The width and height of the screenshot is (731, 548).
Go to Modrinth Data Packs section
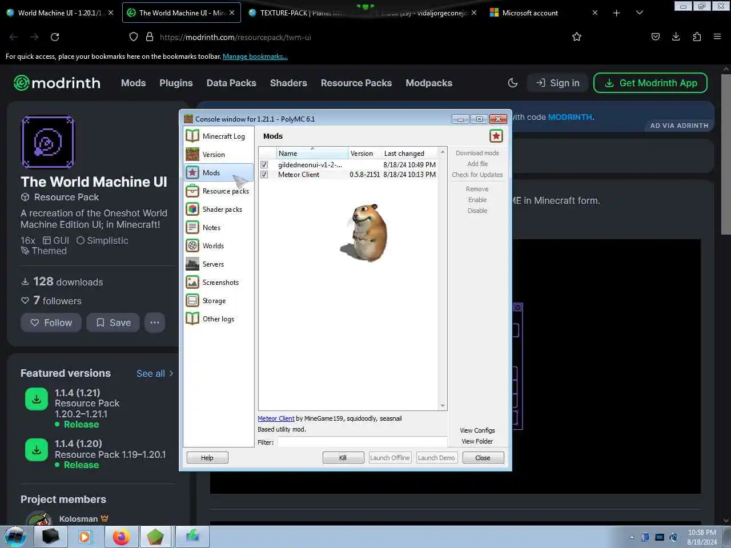coord(231,83)
